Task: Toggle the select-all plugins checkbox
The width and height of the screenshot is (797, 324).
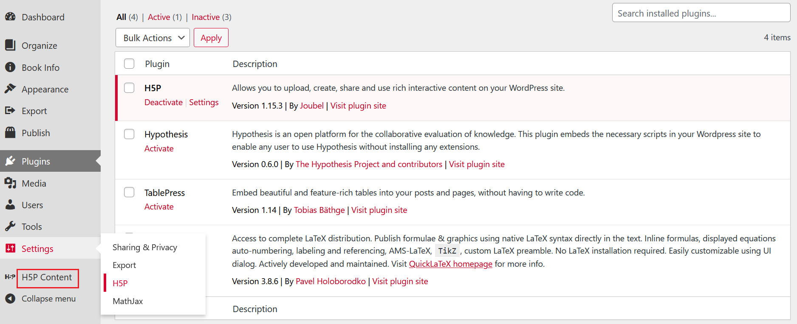Action: pos(129,64)
